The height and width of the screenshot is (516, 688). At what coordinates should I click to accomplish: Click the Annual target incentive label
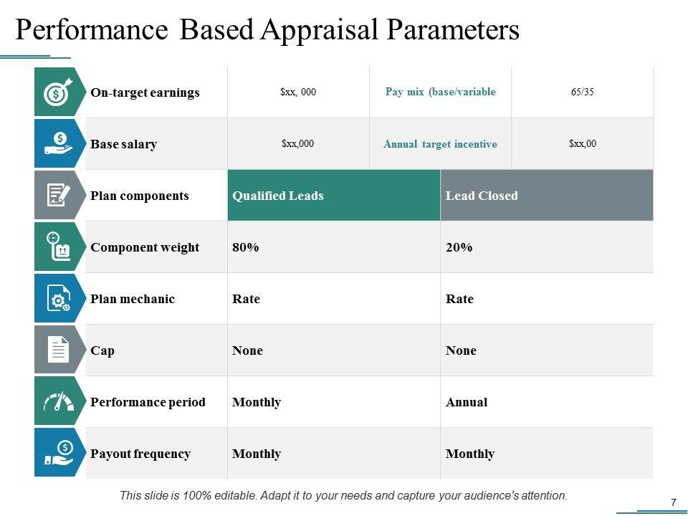(440, 144)
